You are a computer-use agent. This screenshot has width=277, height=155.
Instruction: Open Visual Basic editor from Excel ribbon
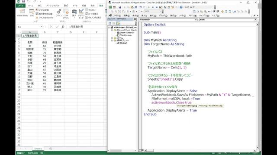22,13
